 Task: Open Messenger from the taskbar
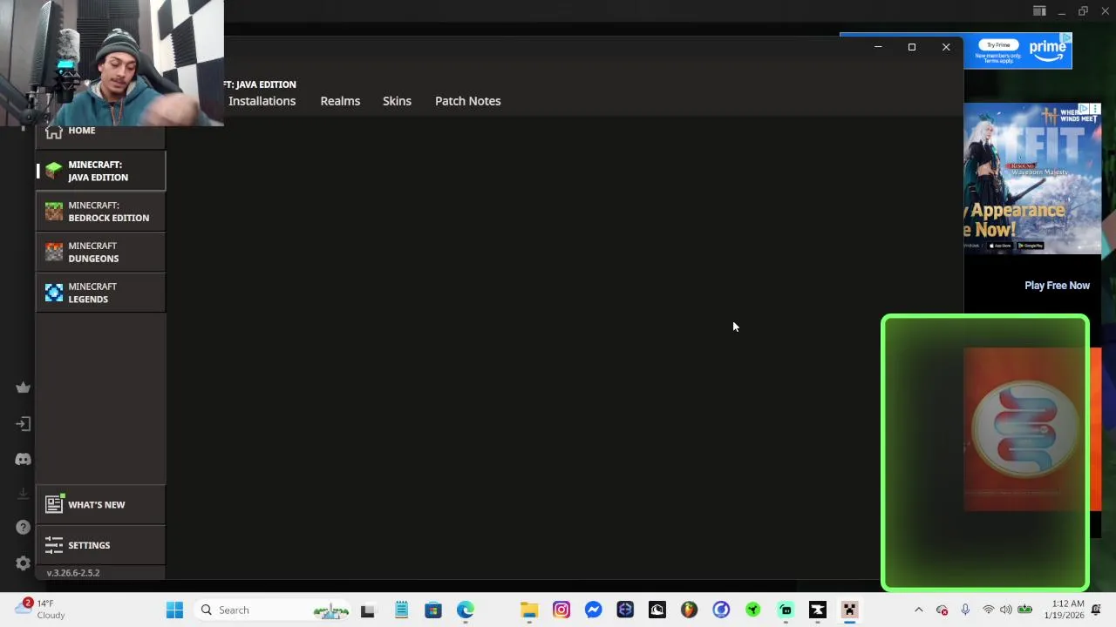click(593, 610)
